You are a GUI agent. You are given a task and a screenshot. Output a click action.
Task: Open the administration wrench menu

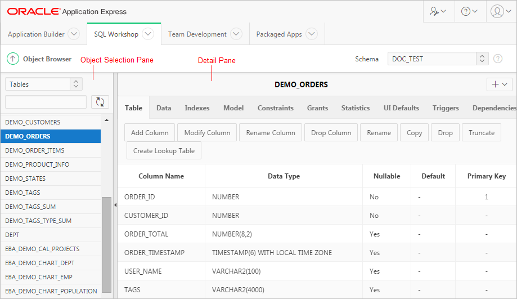(438, 11)
